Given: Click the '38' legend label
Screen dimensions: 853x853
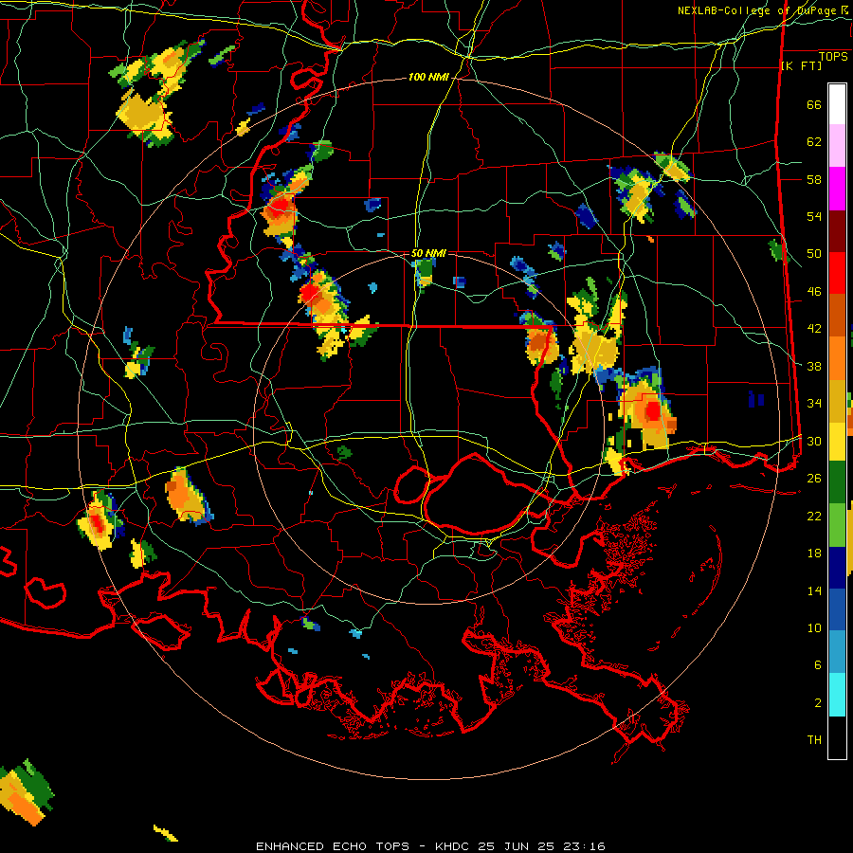Looking at the screenshot, I should click(x=814, y=366).
